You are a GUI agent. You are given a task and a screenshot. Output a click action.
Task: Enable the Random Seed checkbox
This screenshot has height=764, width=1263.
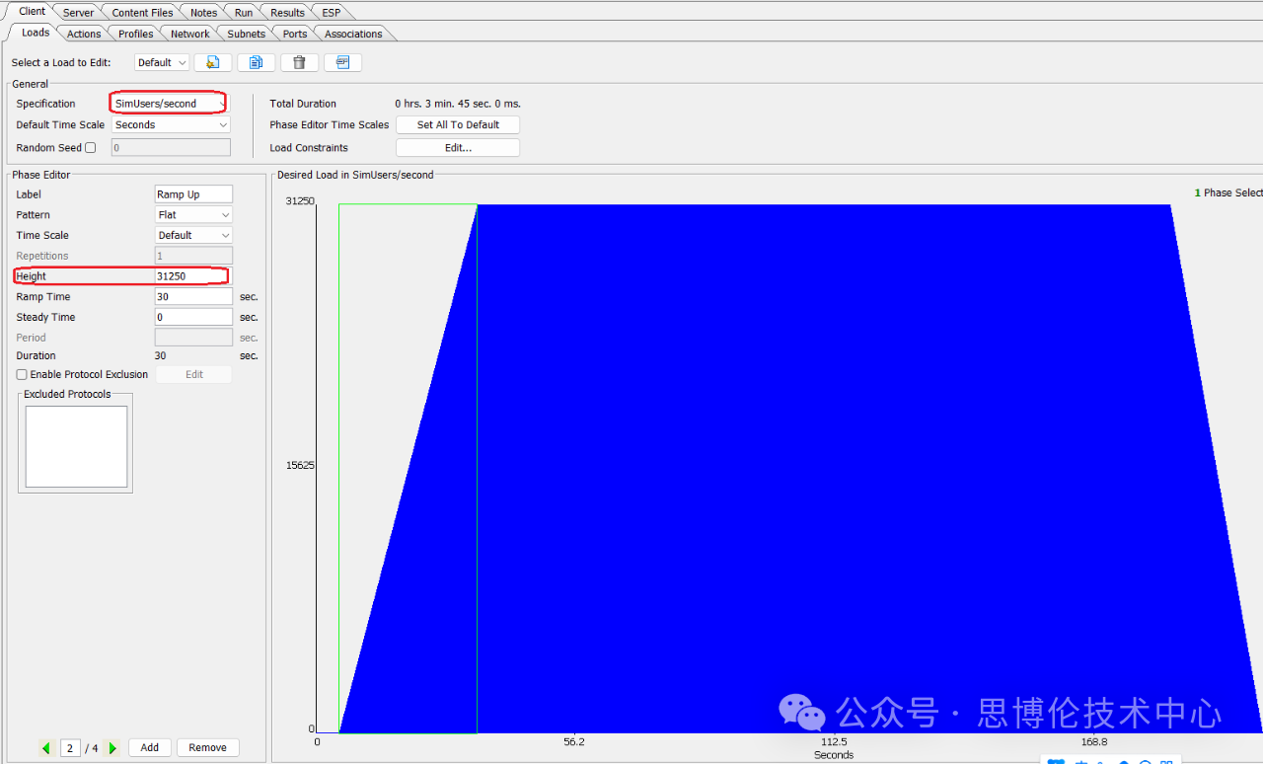pos(91,148)
